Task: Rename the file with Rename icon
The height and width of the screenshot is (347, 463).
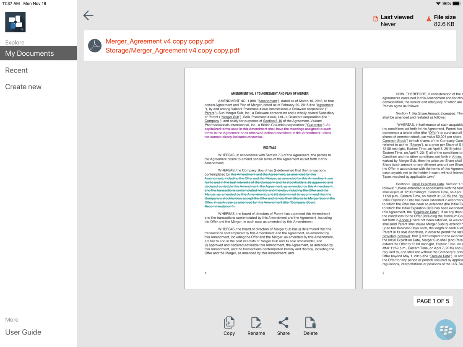Action: (x=256, y=323)
